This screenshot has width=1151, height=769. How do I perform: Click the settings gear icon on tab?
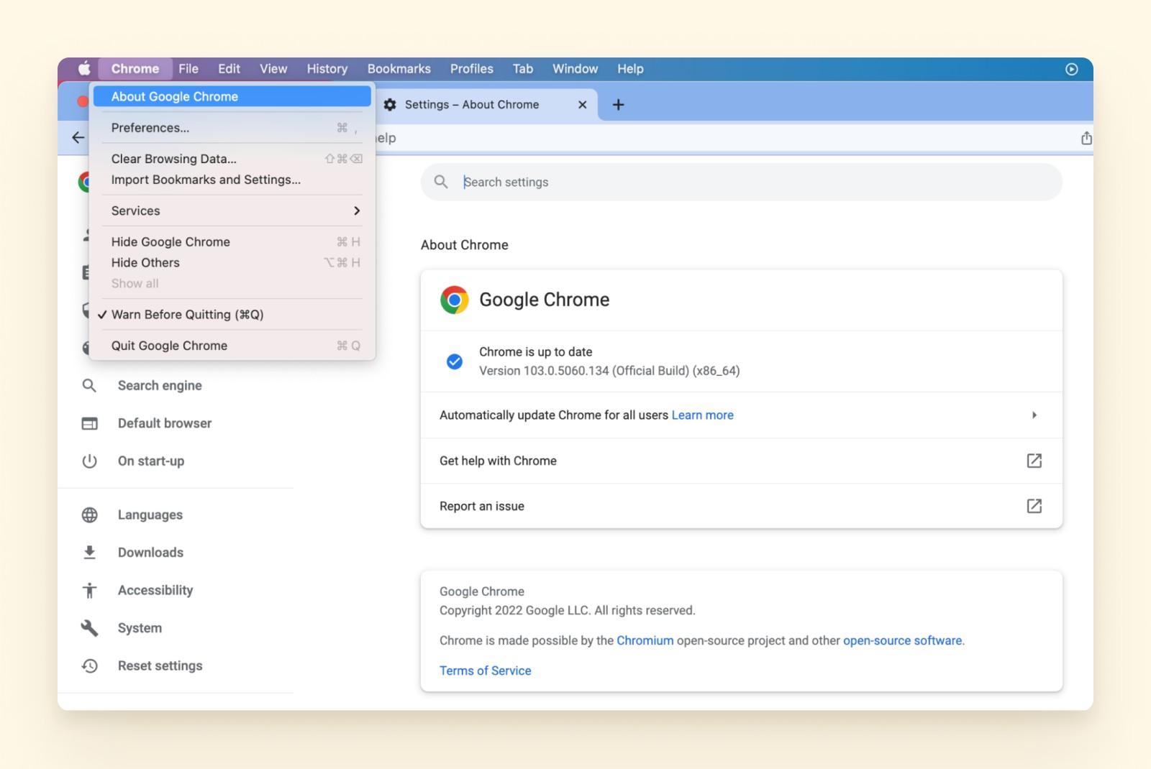click(390, 104)
